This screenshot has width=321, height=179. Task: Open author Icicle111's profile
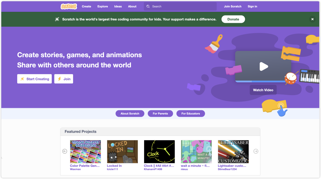point(112,169)
